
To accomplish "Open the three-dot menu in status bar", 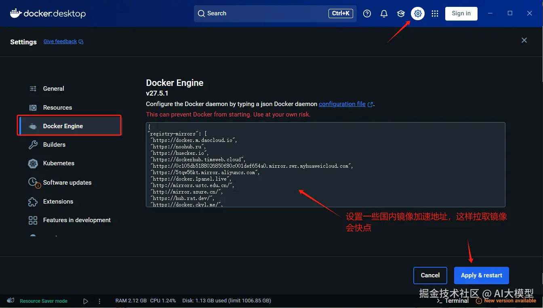I will click(x=99, y=301).
